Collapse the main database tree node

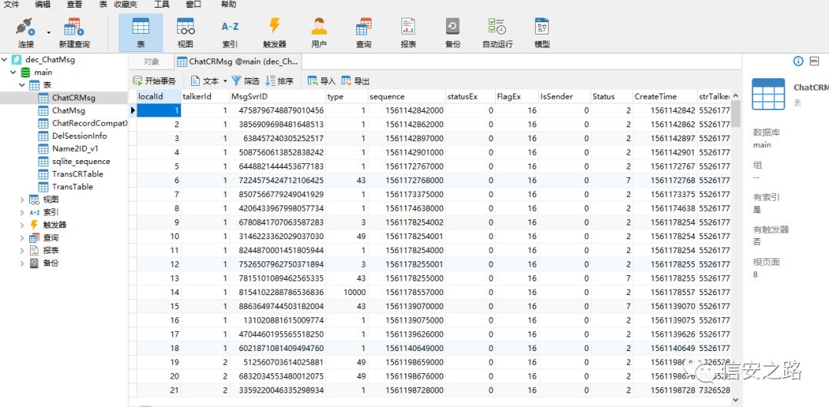click(x=13, y=73)
